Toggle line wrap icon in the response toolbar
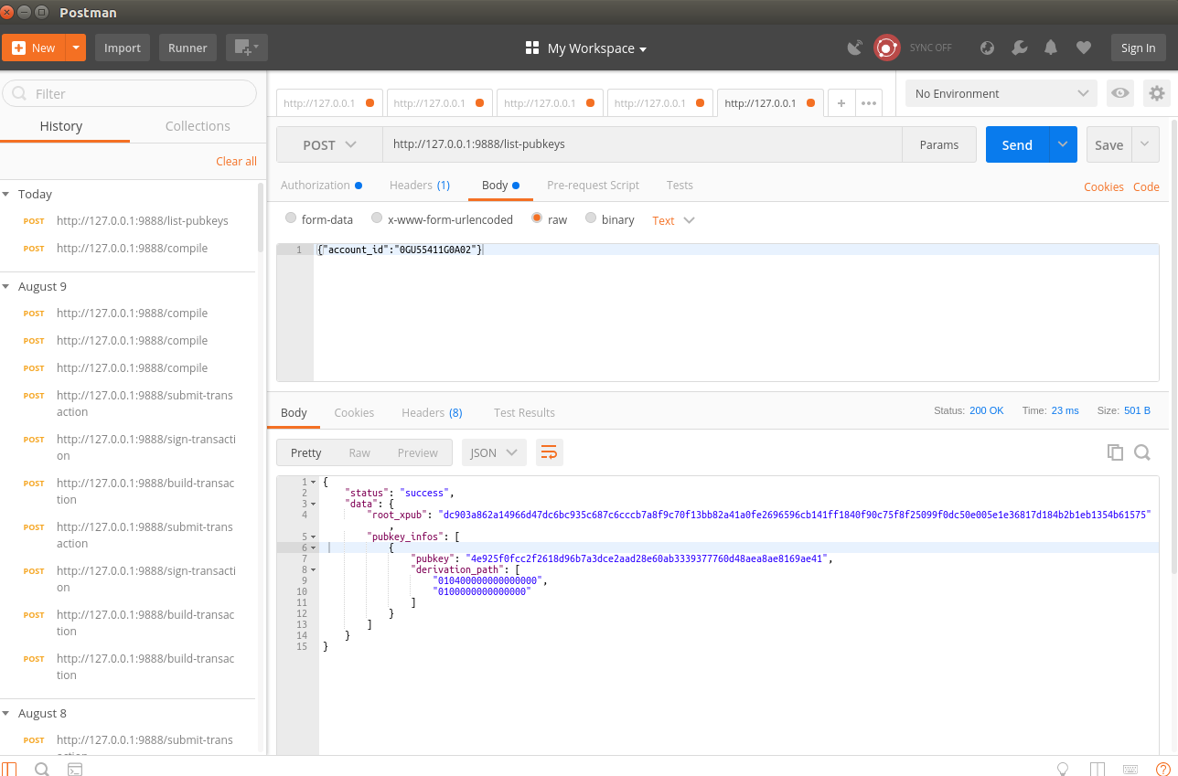Viewport: 1178px width, 776px height. point(549,452)
